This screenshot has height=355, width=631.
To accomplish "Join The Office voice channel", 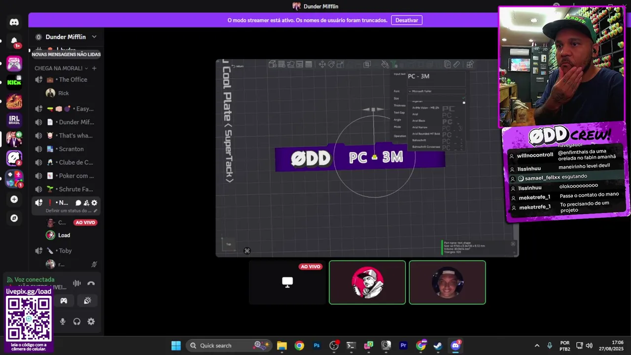I will (x=66, y=79).
